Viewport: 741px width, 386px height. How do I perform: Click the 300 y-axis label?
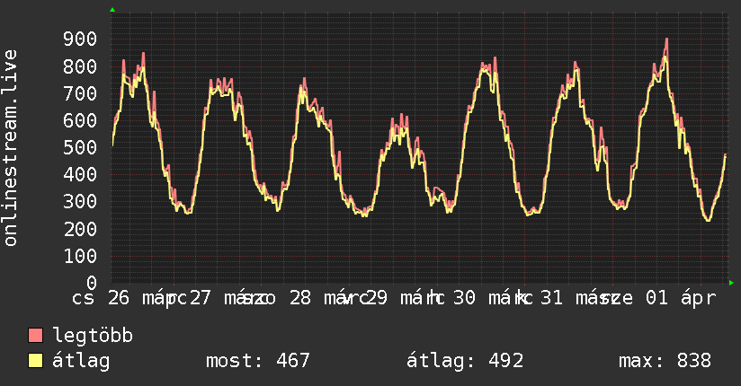80,202
